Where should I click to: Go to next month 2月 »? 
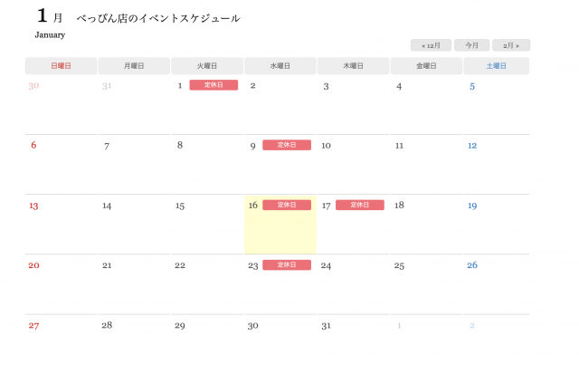pos(511,45)
